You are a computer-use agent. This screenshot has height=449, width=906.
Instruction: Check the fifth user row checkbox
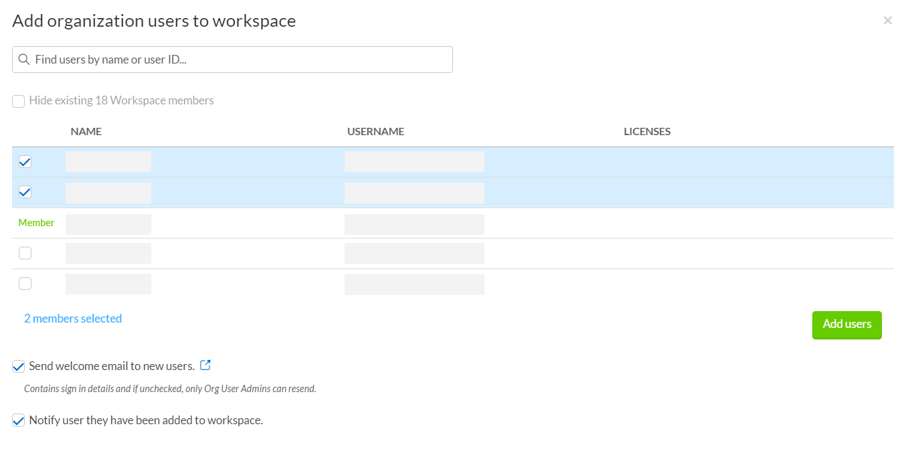click(25, 283)
